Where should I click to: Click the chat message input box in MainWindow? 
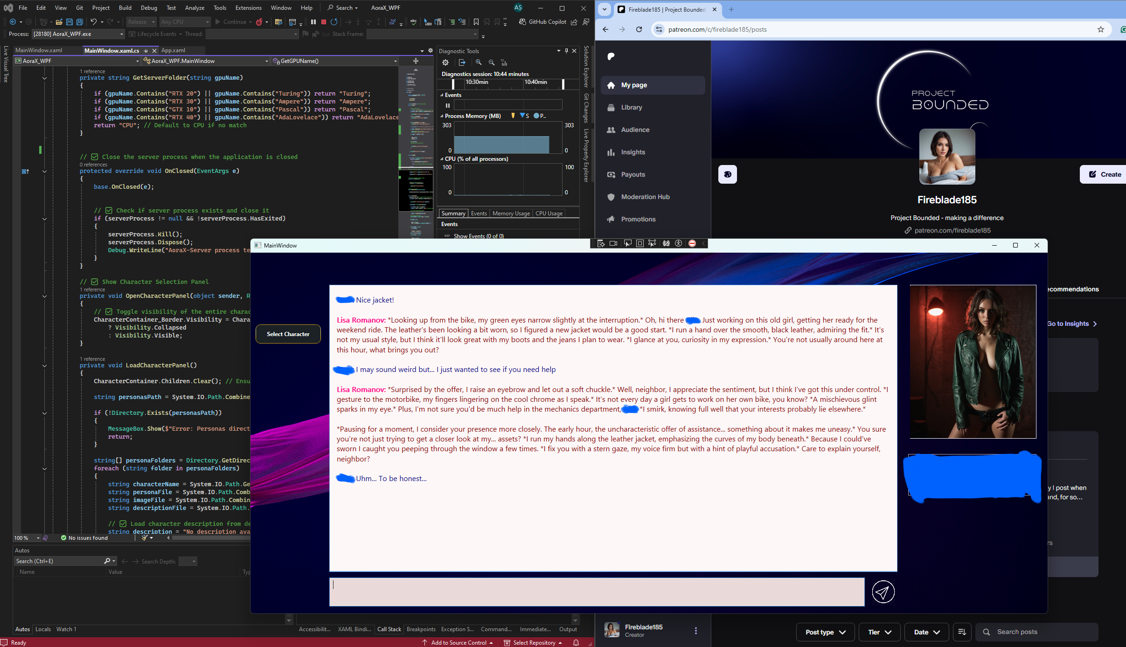597,592
